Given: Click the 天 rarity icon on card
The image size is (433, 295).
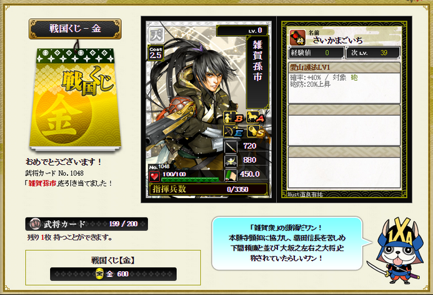Looking at the screenshot, I should pos(157,36).
